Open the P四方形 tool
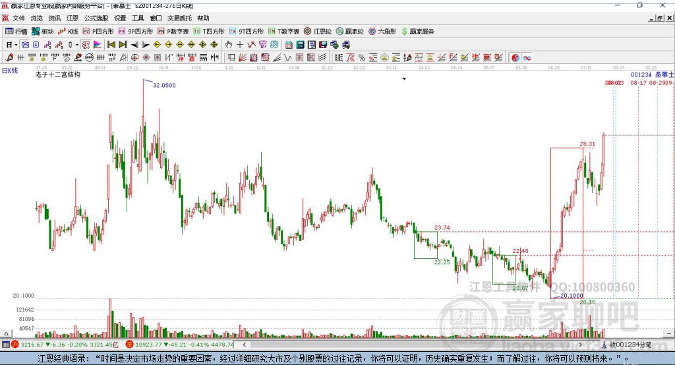 pyautogui.click(x=98, y=32)
